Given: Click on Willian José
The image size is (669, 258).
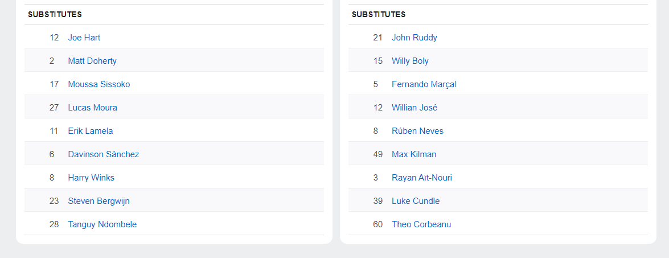Looking at the screenshot, I should tap(414, 108).
